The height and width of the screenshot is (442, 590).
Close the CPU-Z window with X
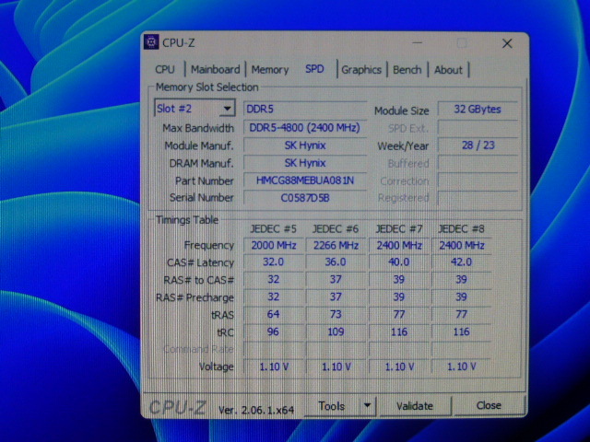507,43
